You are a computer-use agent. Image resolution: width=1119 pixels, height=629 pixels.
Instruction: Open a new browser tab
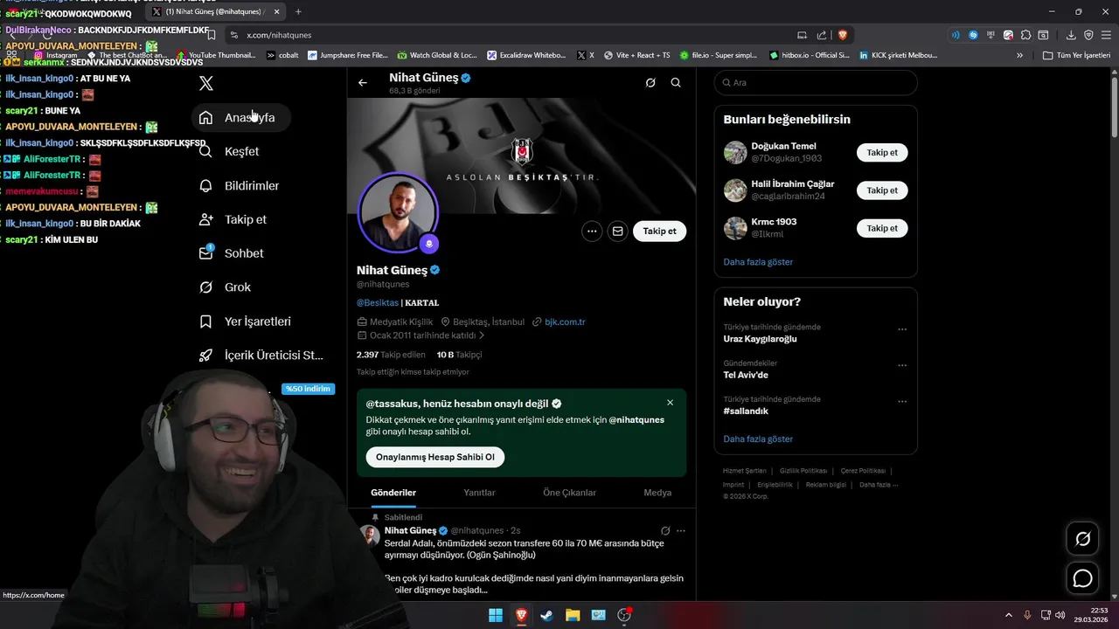(298, 11)
